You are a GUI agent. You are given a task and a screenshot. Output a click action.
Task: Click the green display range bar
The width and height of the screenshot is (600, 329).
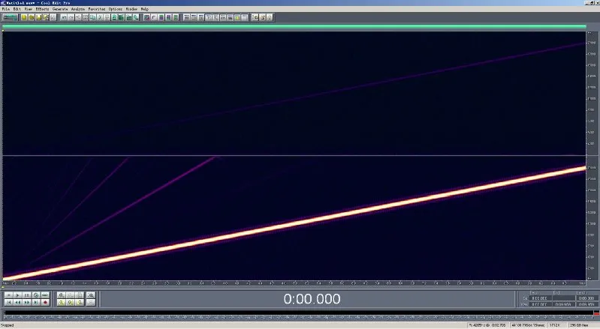pyautogui.click(x=294, y=26)
